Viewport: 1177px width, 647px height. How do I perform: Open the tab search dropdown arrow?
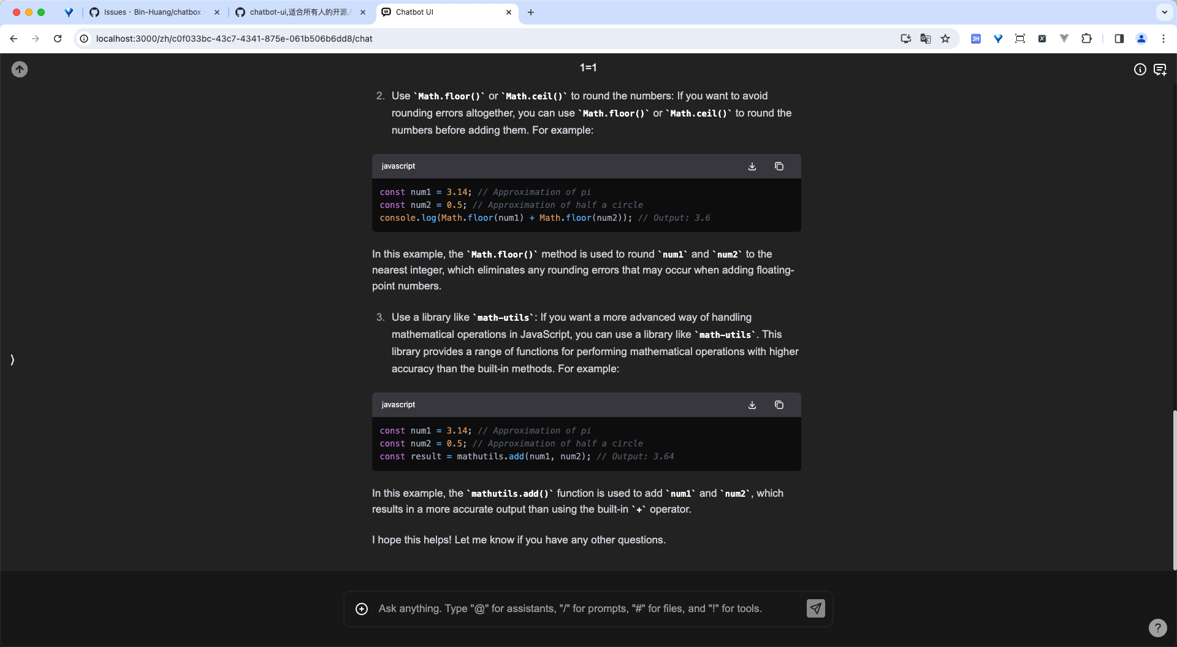[x=1164, y=12]
